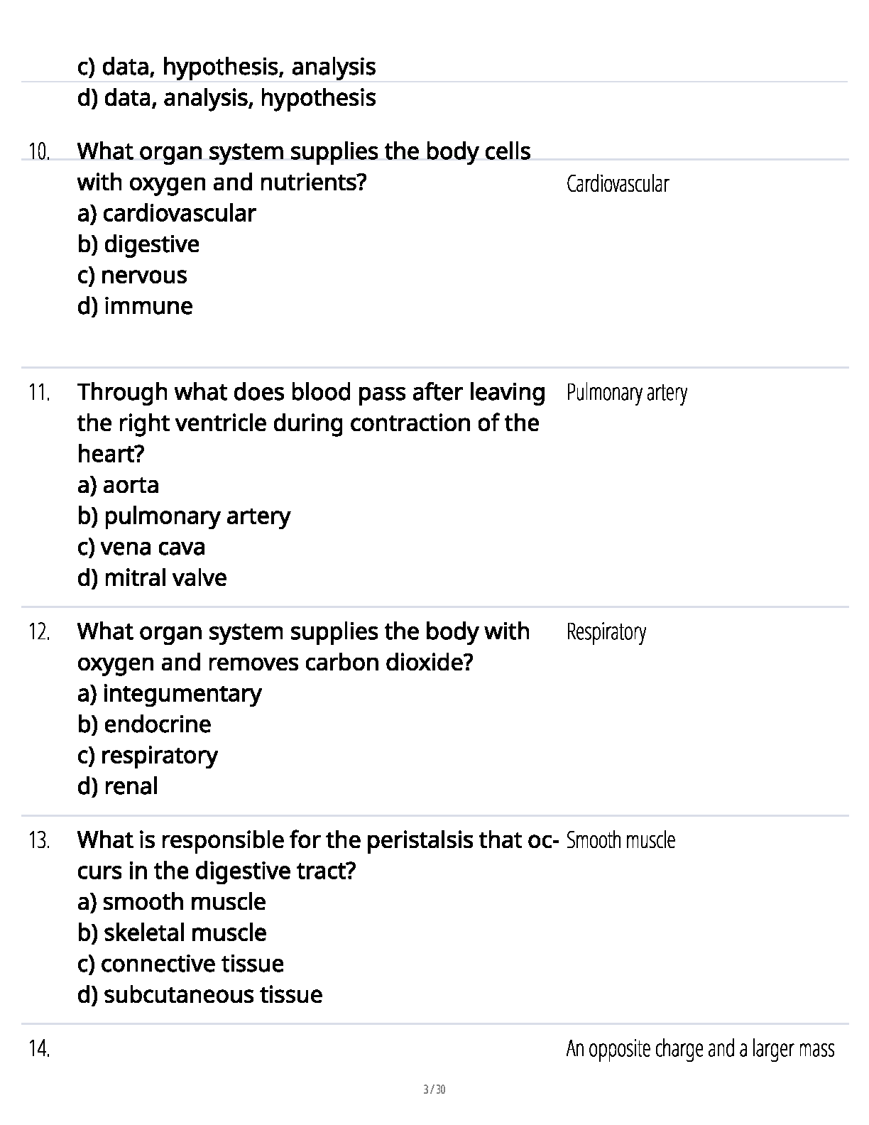
Task: Click answer option 'a) cardiovascular'
Action: click(166, 213)
